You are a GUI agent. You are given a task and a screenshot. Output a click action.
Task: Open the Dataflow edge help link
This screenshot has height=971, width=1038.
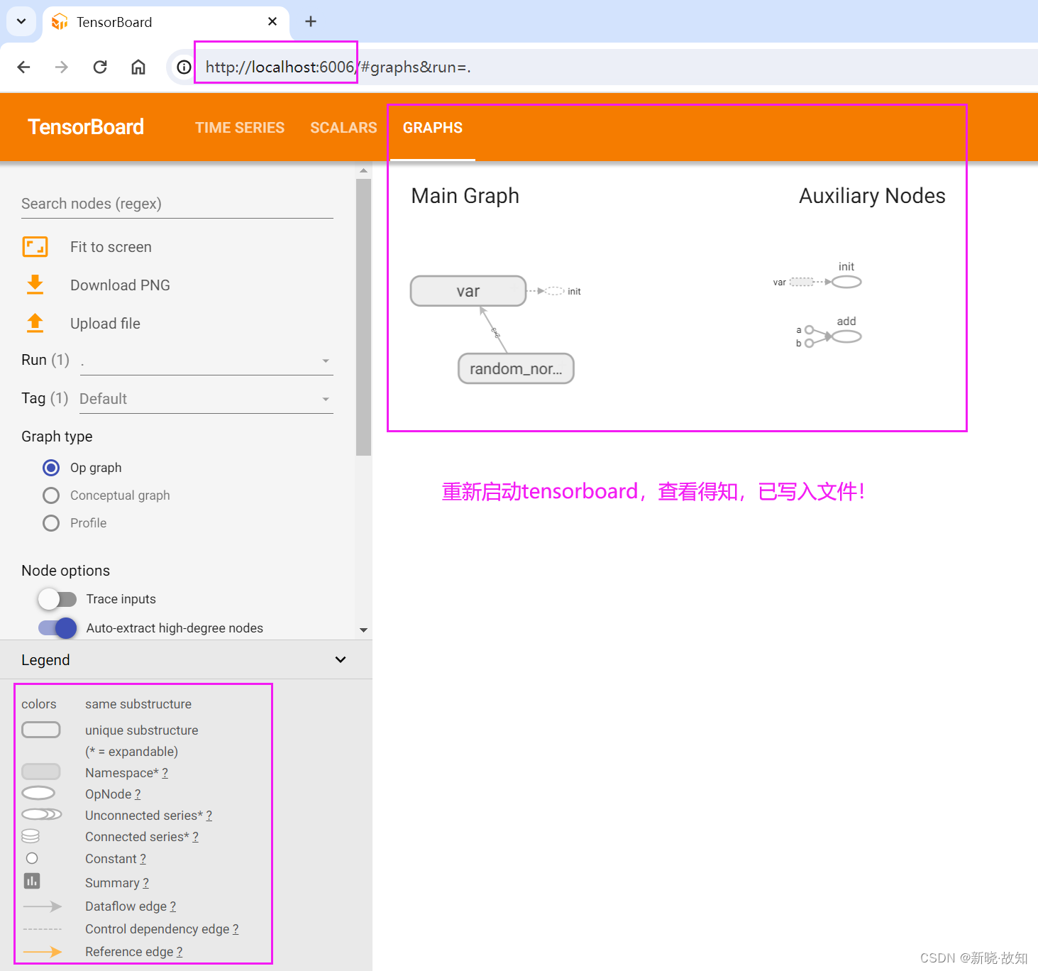(172, 906)
